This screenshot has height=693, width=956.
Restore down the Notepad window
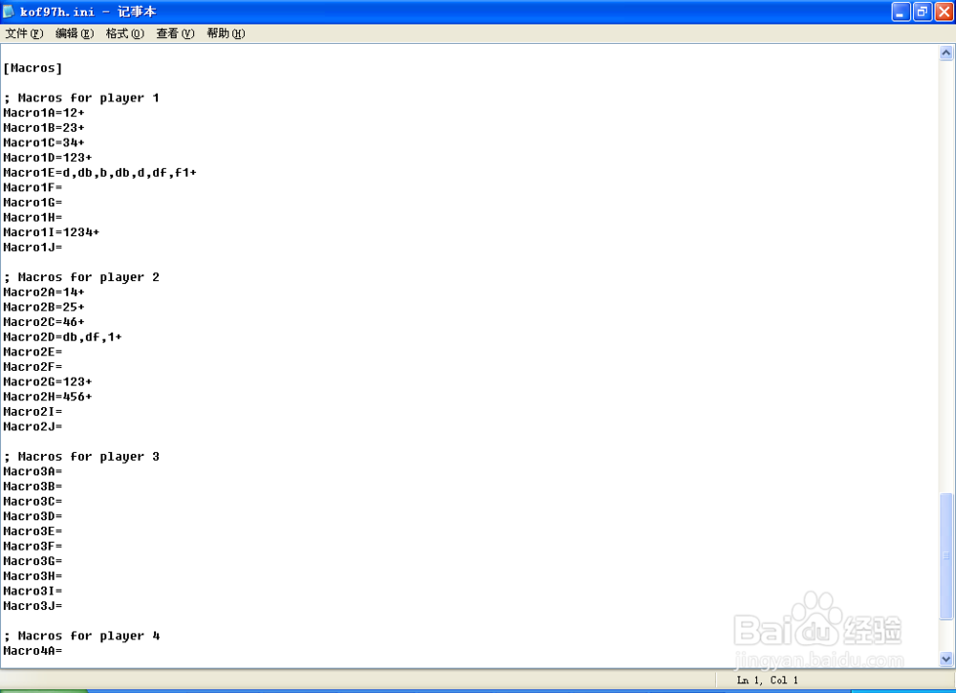923,11
